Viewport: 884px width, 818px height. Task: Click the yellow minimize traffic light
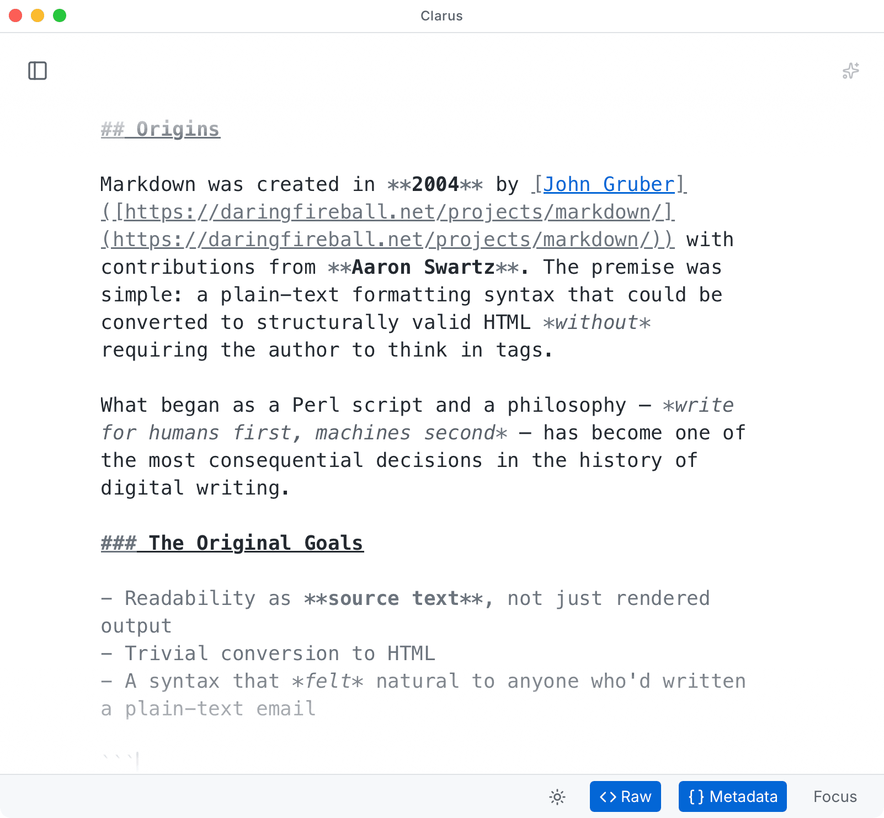(38, 15)
